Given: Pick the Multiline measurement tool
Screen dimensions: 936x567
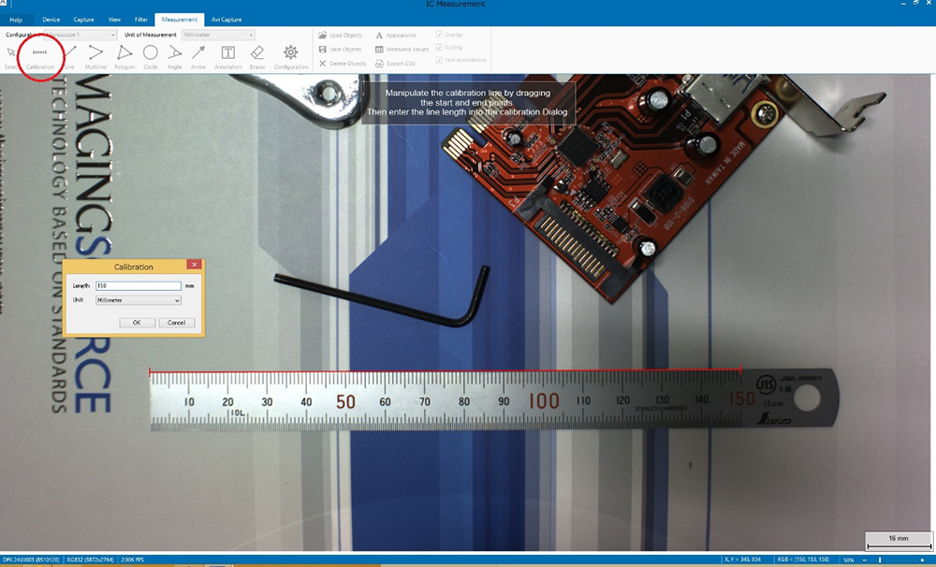Looking at the screenshot, I should coord(95,58).
